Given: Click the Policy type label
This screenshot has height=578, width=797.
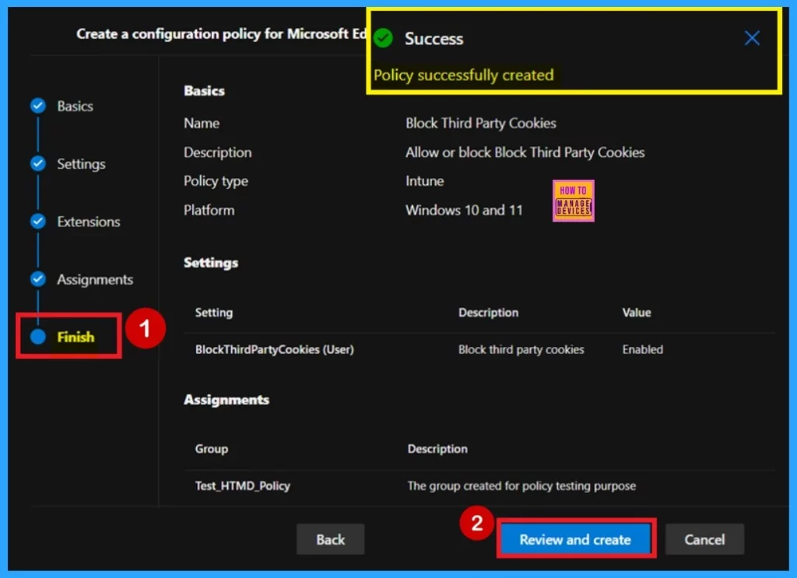Looking at the screenshot, I should coord(216,181).
